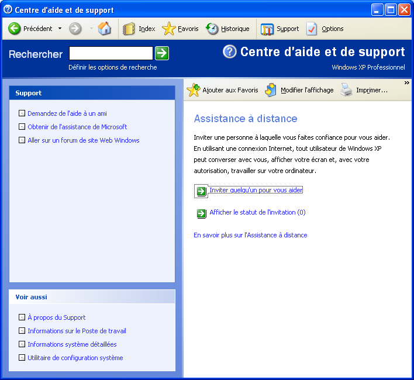Open Afficher le statut de l'invitation (0)

point(257,212)
